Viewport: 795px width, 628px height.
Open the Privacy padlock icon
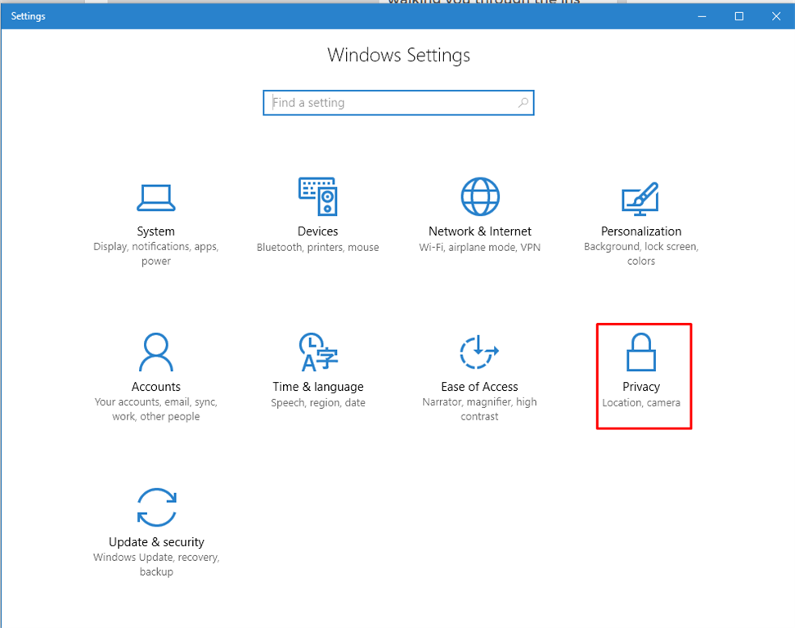click(x=641, y=352)
